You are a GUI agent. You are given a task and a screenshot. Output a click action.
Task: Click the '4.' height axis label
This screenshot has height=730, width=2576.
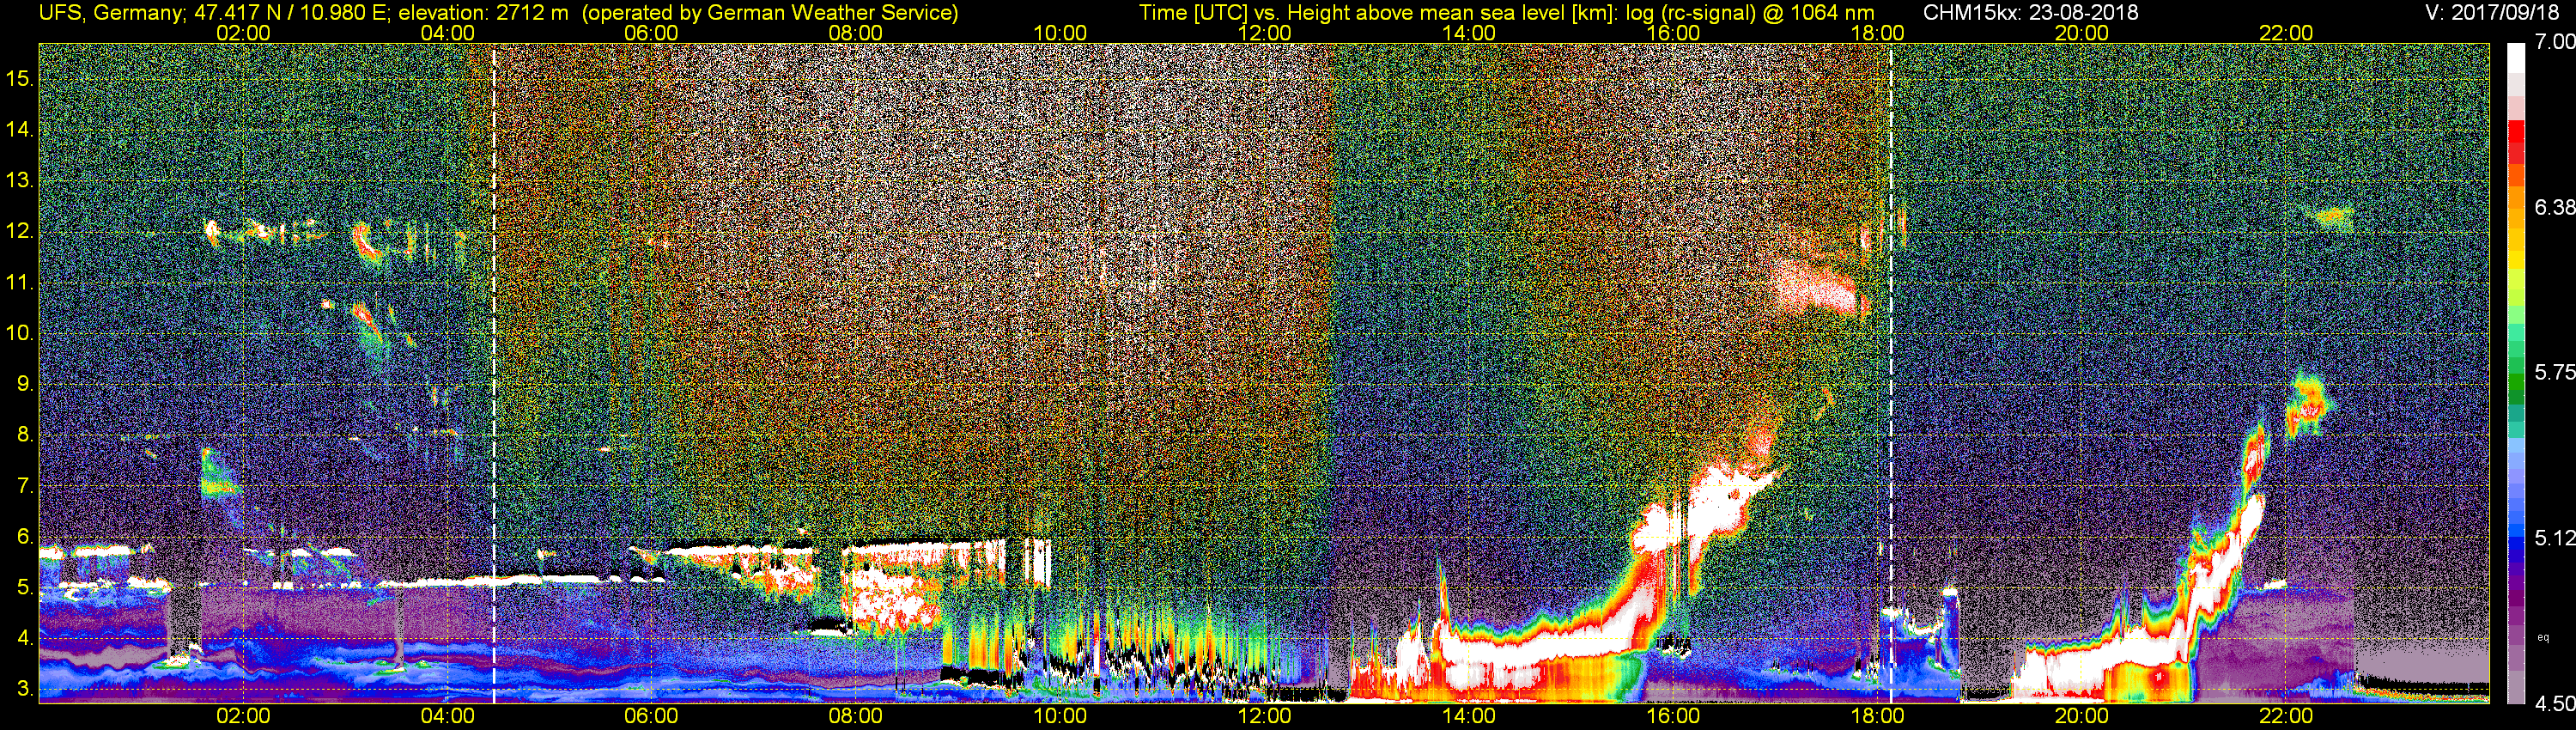(26, 638)
